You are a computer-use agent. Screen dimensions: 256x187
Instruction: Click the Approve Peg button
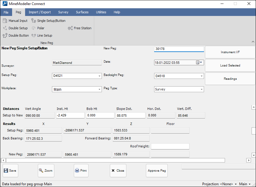[157, 170]
